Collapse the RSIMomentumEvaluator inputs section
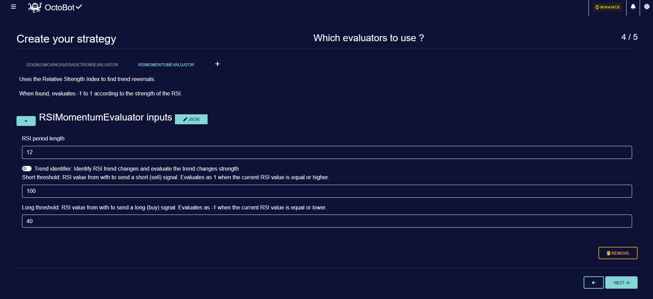The width and height of the screenshot is (653, 299). (26, 121)
